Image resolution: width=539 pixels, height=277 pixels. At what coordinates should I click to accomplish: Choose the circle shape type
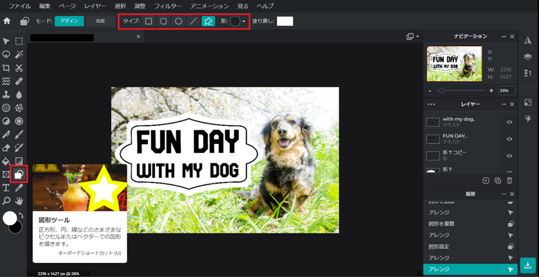click(179, 21)
